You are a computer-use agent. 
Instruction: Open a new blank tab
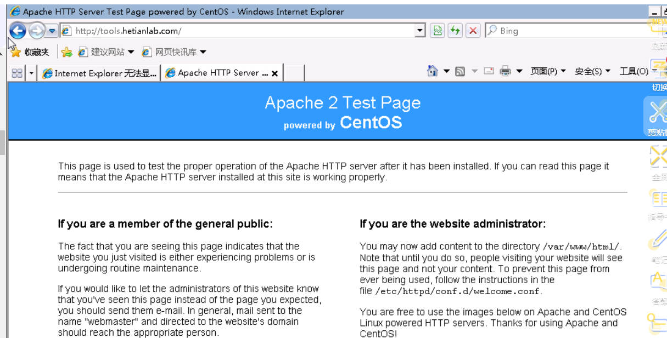(294, 73)
